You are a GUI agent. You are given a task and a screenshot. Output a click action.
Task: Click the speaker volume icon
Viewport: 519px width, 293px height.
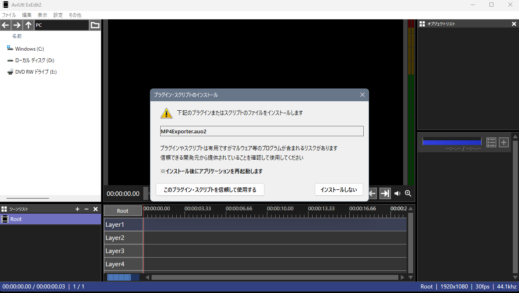(397, 193)
